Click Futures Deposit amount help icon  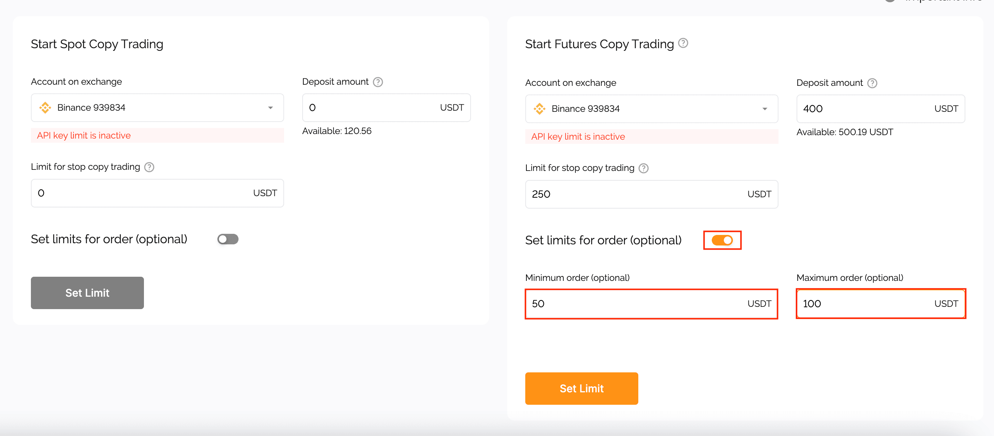[872, 83]
